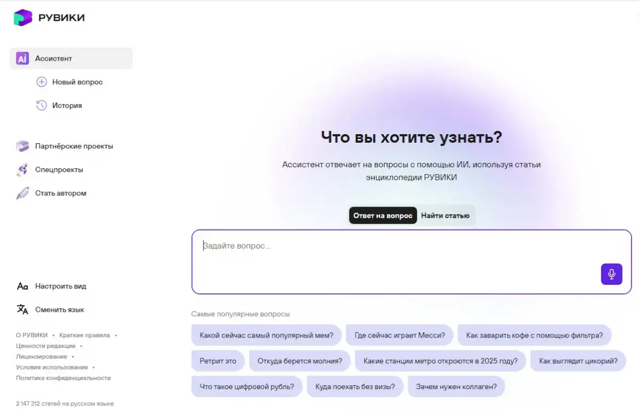639x411 pixels.
Task: Switch to the Ответ на вопрос tab
Action: [x=383, y=216]
